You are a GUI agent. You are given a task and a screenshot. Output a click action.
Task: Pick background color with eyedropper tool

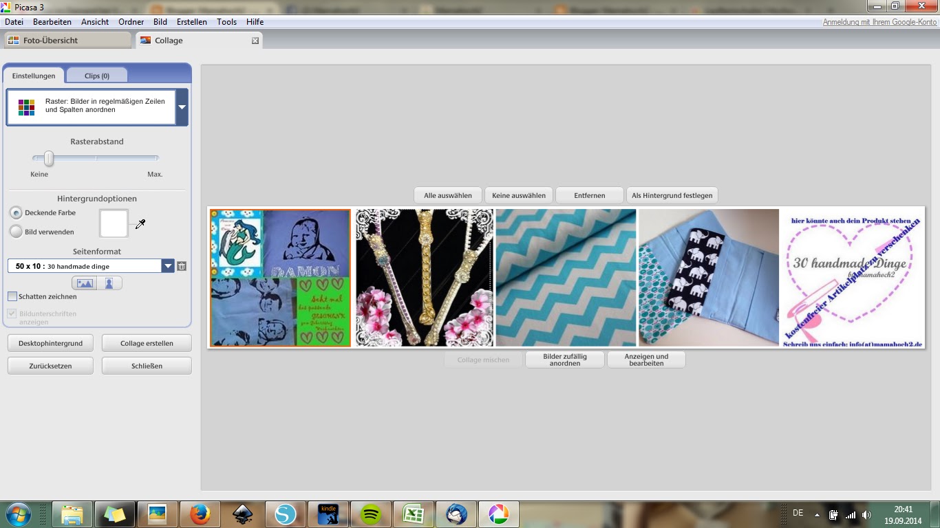140,224
